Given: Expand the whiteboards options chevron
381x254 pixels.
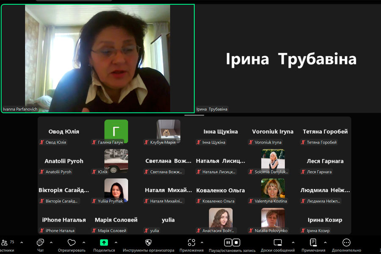Looking at the screenshot, I should coord(293,242).
